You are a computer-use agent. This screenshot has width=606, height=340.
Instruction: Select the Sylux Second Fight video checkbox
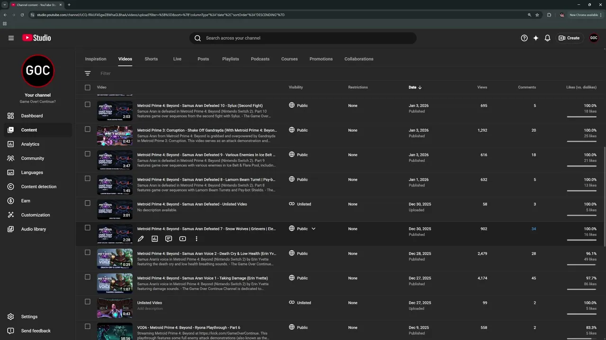[88, 104]
